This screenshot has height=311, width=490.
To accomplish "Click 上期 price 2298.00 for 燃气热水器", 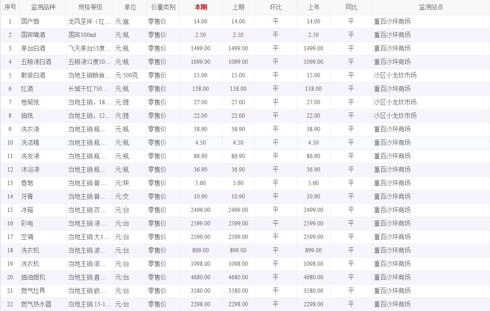I will point(238,304).
